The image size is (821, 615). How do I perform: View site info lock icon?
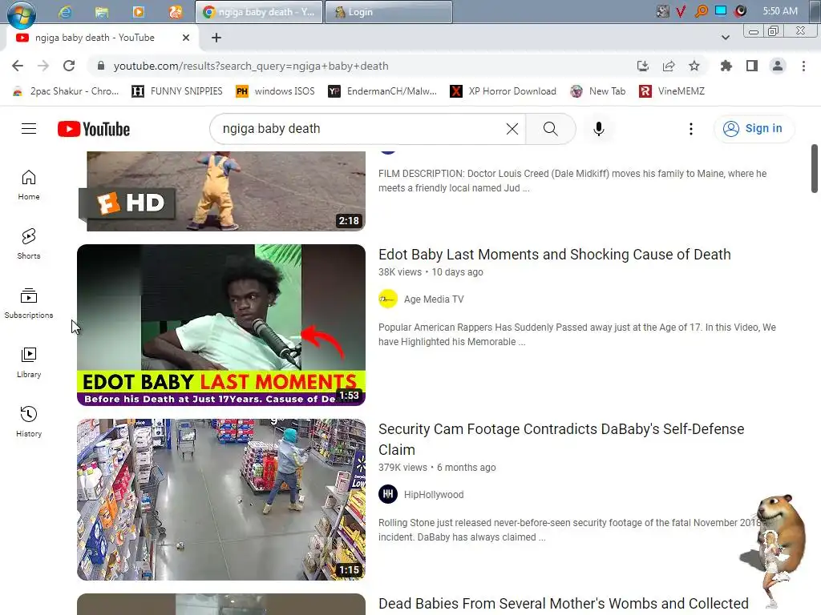[x=101, y=66]
